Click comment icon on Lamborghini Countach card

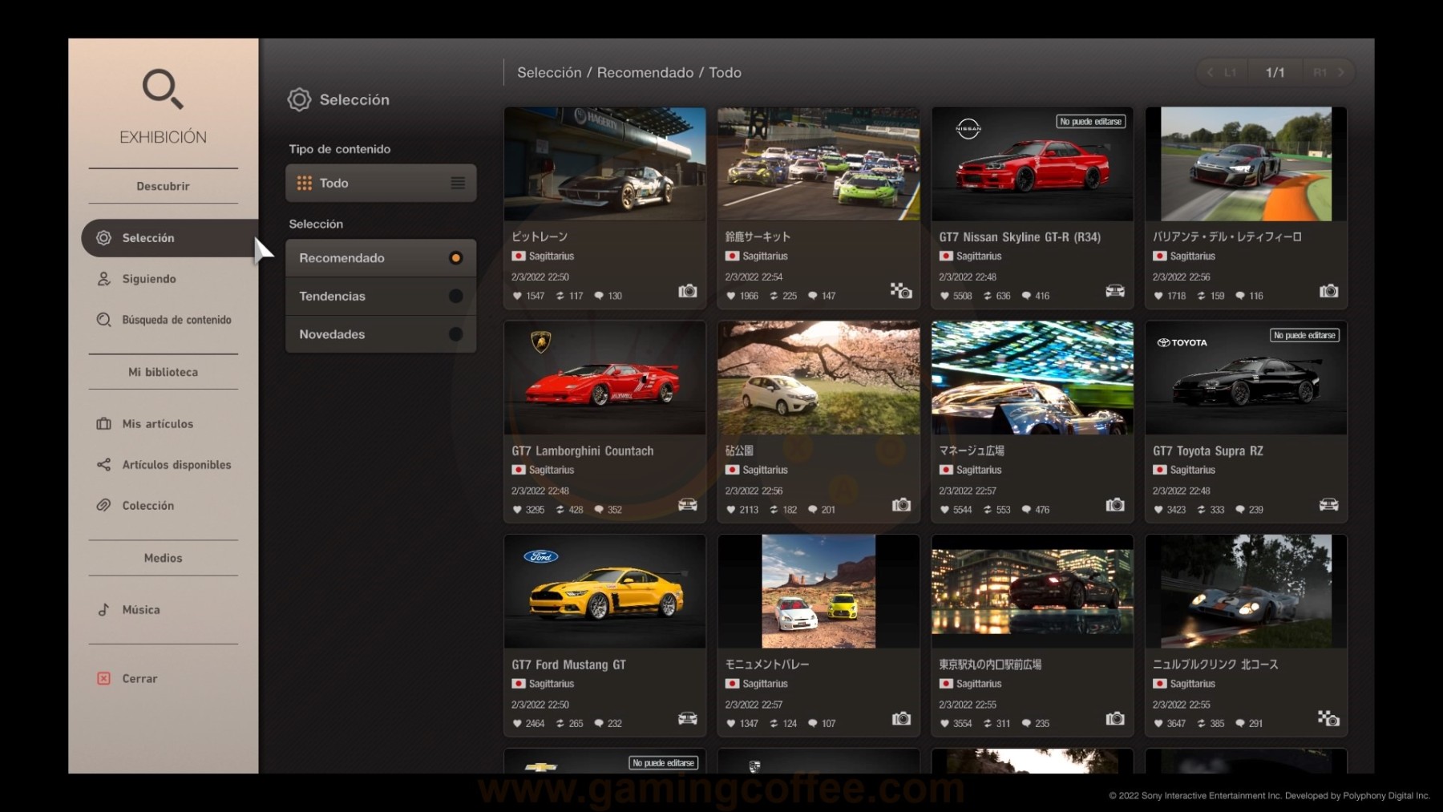coord(599,511)
